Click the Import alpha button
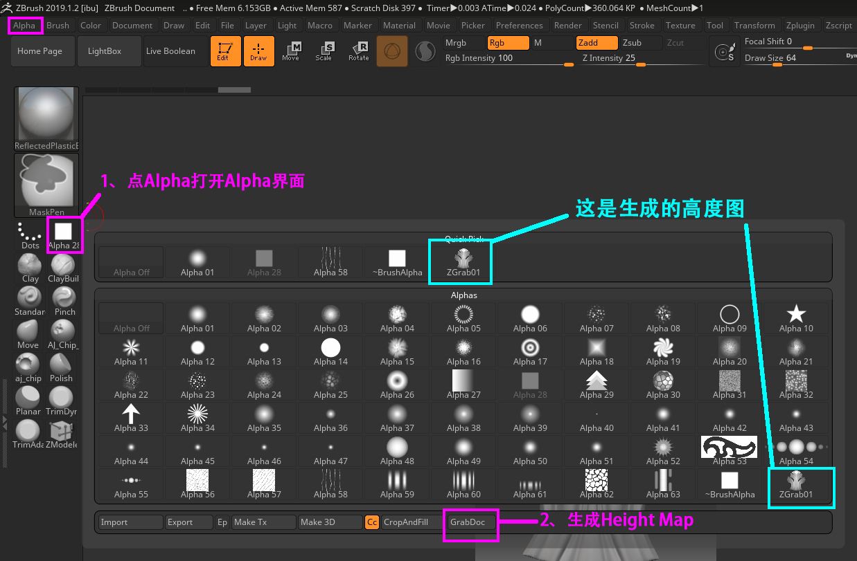This screenshot has width=857, height=561. 131,522
